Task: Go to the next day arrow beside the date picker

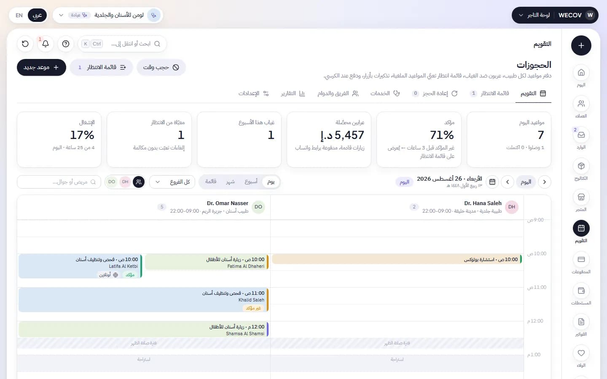Action: (x=508, y=182)
